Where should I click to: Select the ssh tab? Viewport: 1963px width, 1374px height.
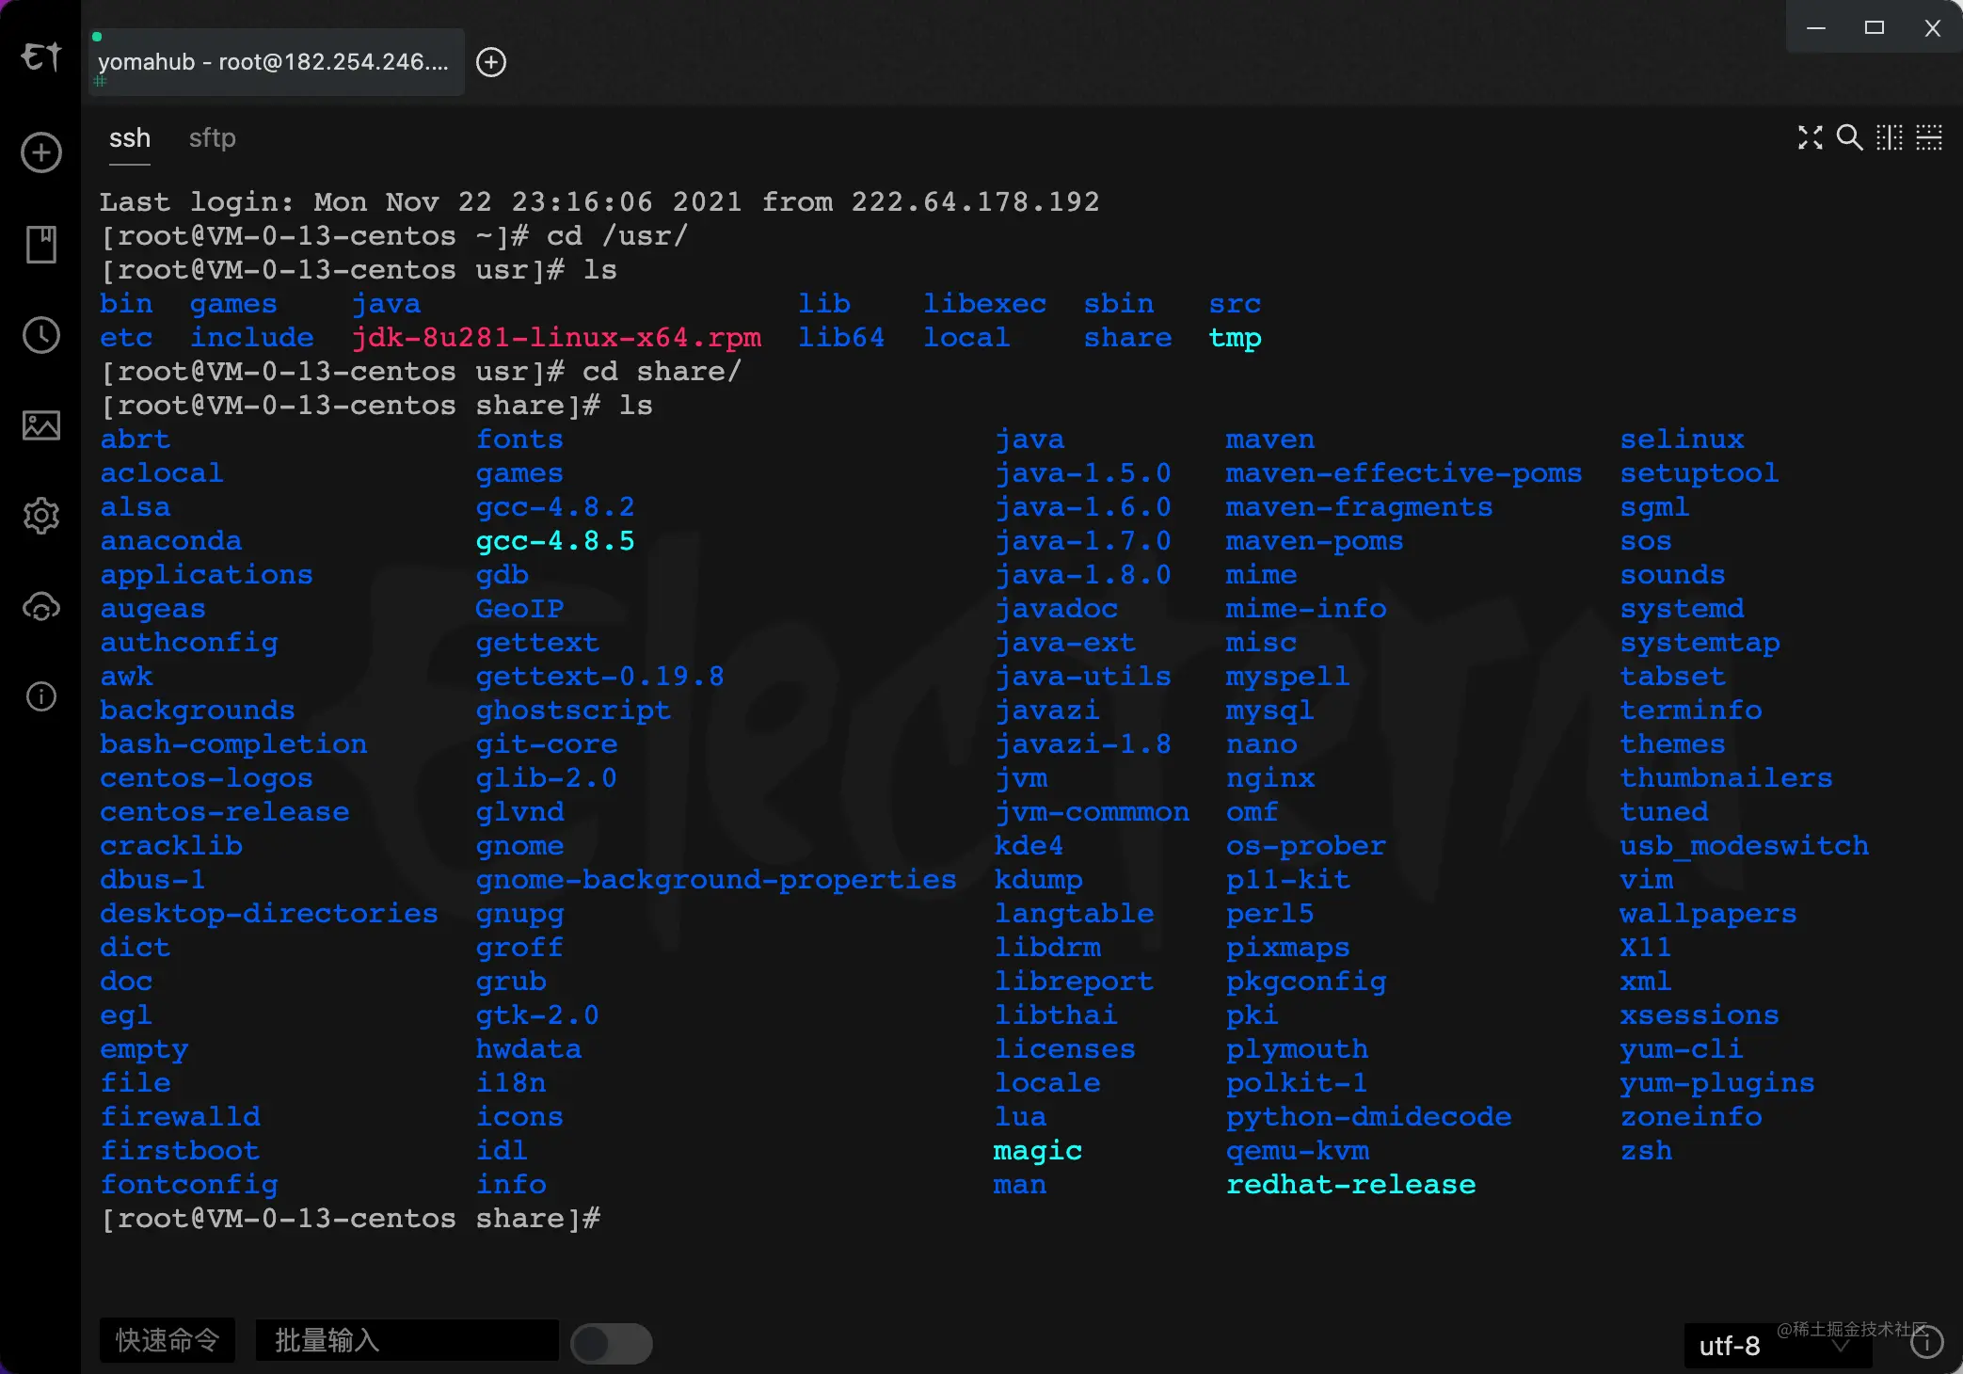click(x=130, y=138)
